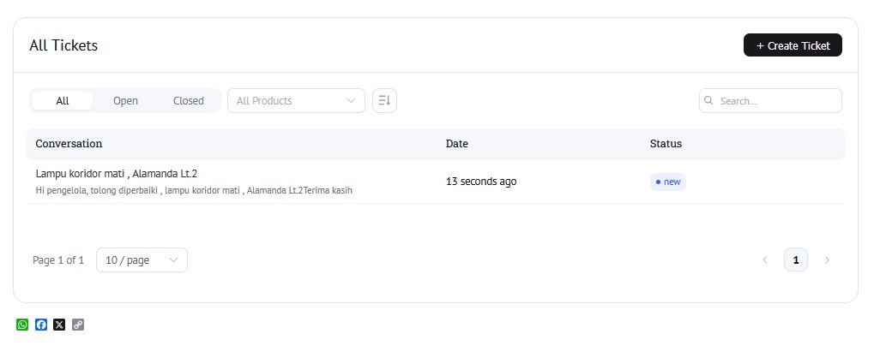Expand the 10 / page selector
Screen dimensions: 874x358
(x=142, y=260)
